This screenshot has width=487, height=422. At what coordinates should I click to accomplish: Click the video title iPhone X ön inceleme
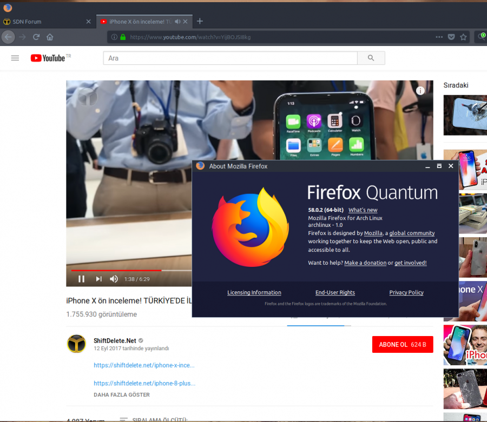(129, 301)
